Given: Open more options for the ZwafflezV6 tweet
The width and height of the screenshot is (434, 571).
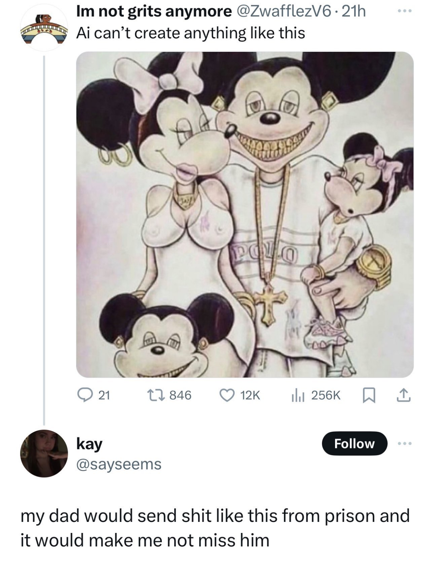Looking at the screenshot, I should coord(404,11).
